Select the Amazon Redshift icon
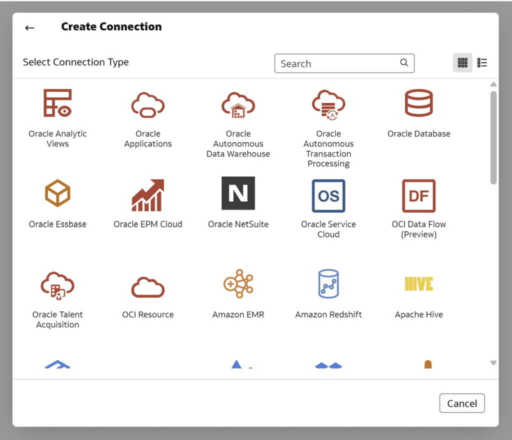This screenshot has height=440, width=512. coord(328,284)
